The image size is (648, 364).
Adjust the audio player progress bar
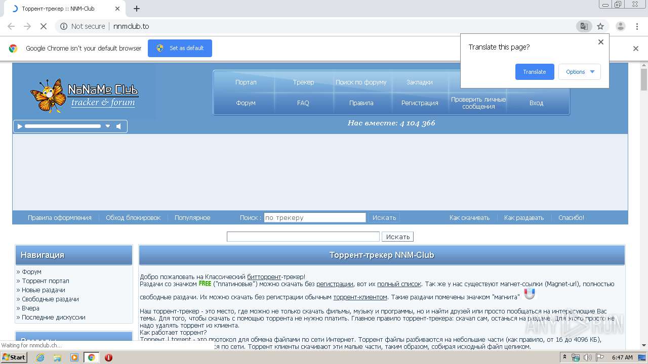tap(63, 126)
